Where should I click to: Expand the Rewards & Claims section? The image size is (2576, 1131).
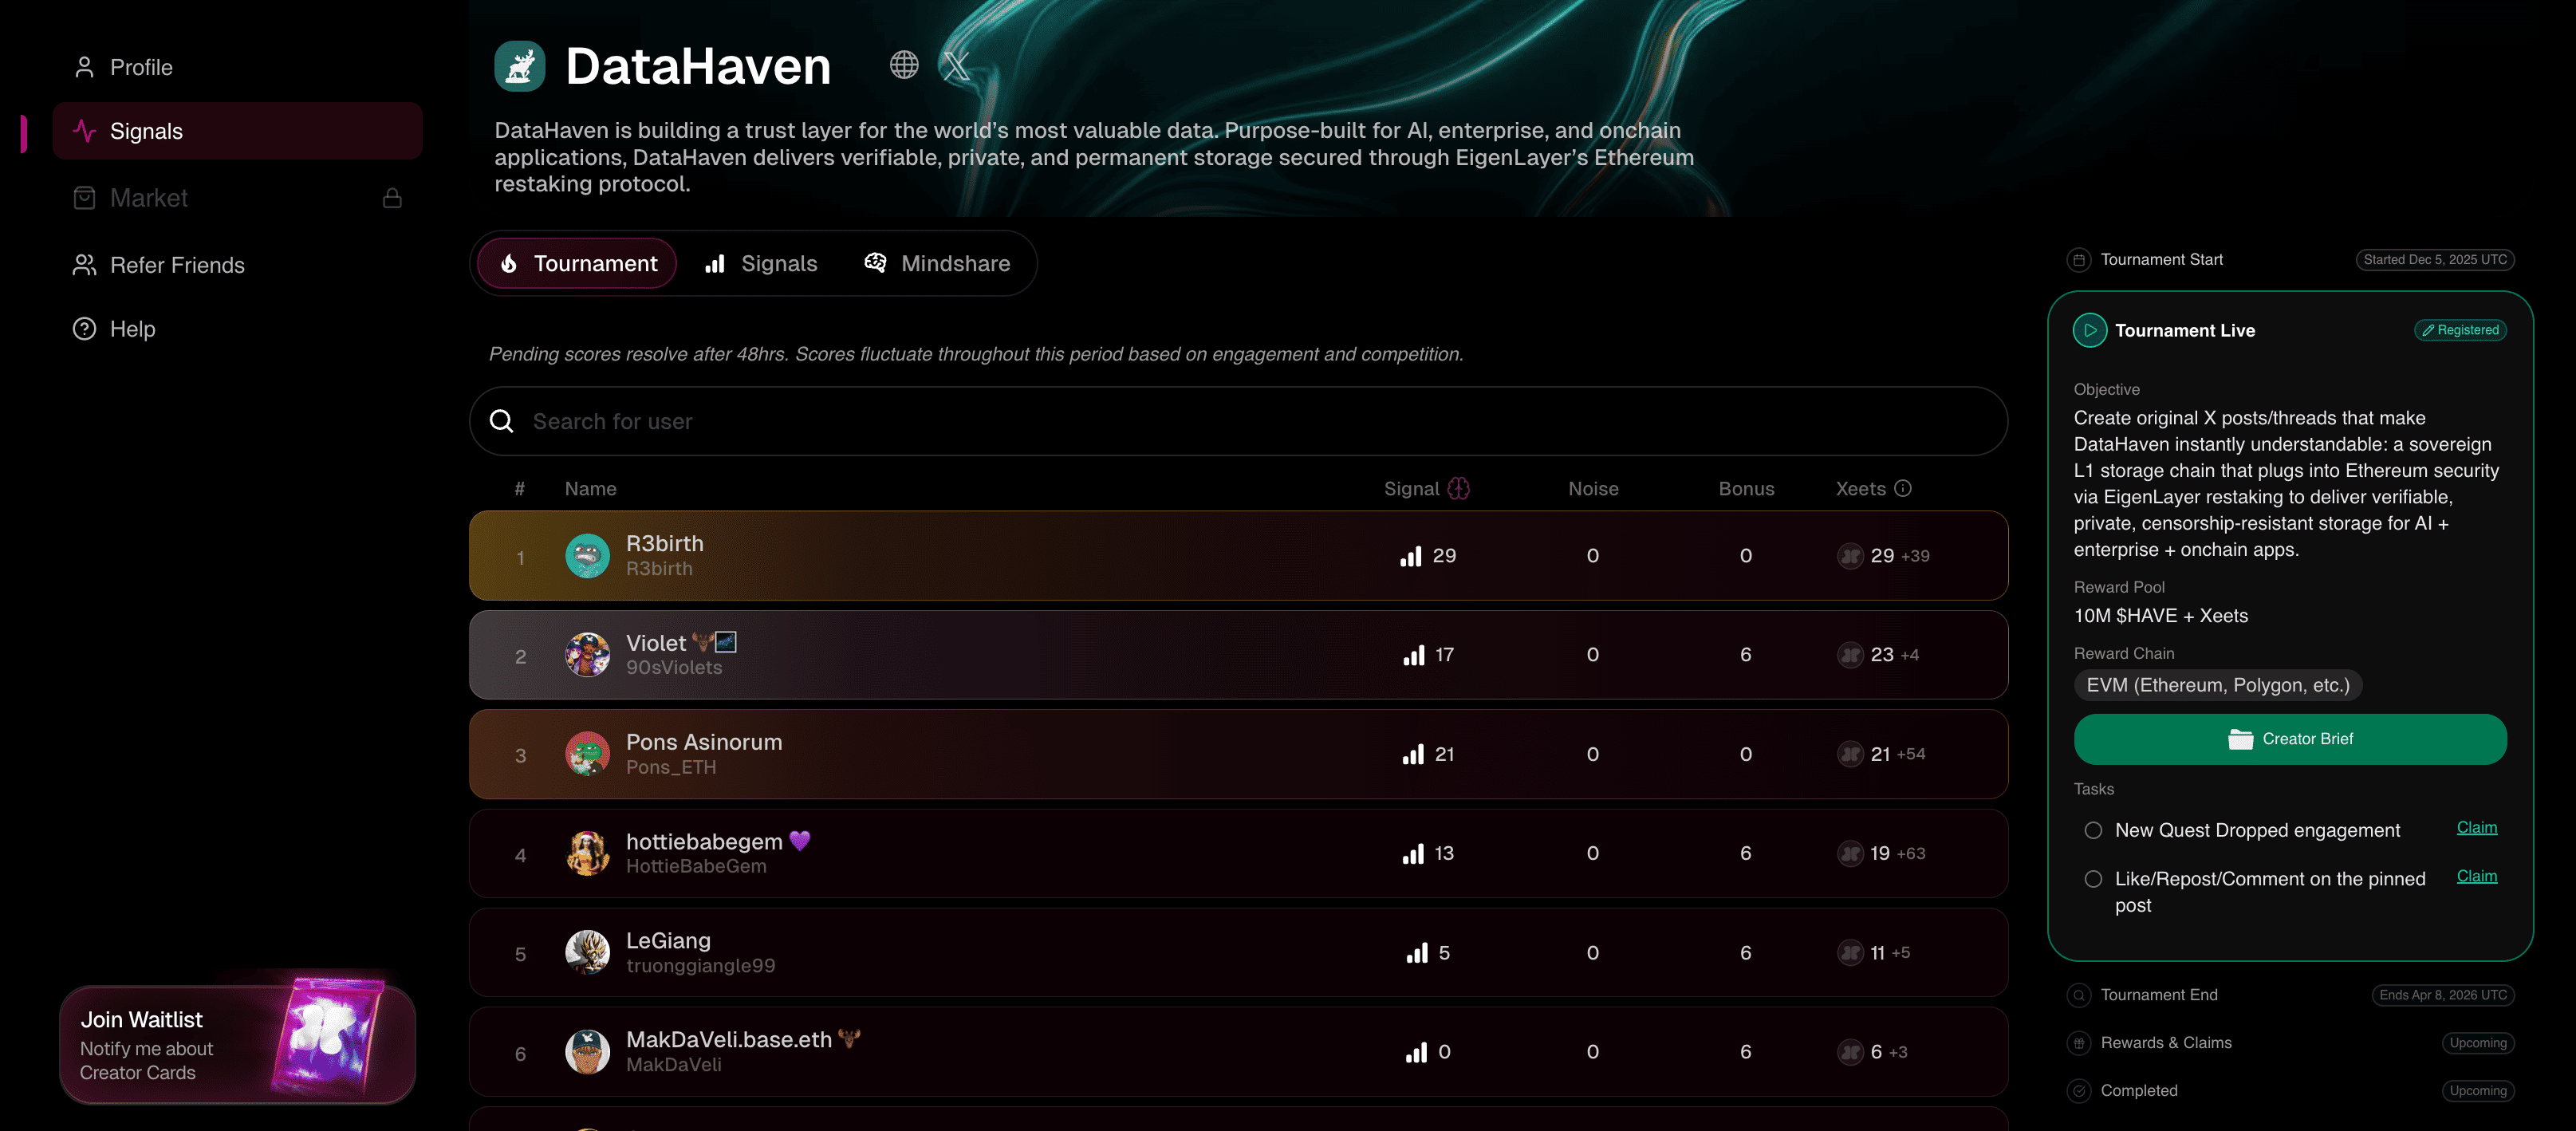point(2165,1042)
